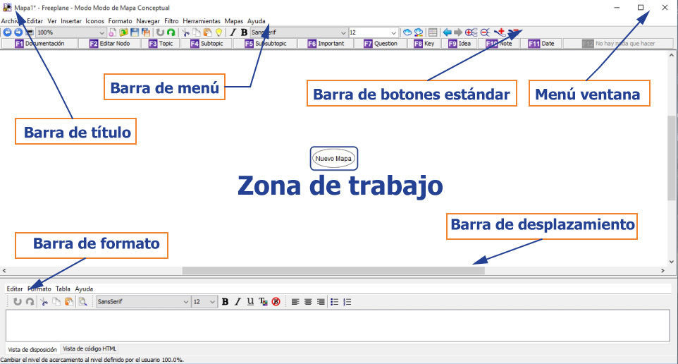The image size is (678, 364).
Task: Click the bulleted list icon in note editor
Action: click(334, 302)
